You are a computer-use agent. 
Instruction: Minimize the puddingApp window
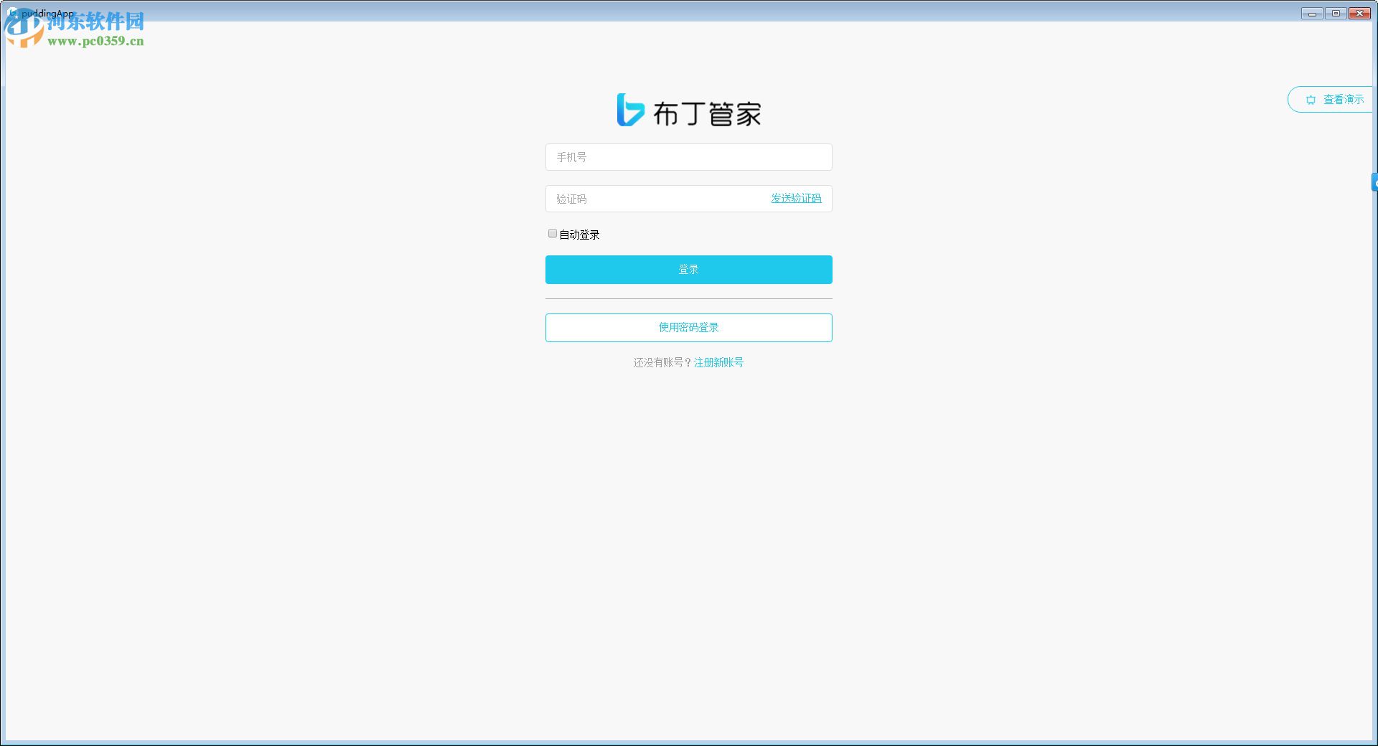coord(1312,13)
